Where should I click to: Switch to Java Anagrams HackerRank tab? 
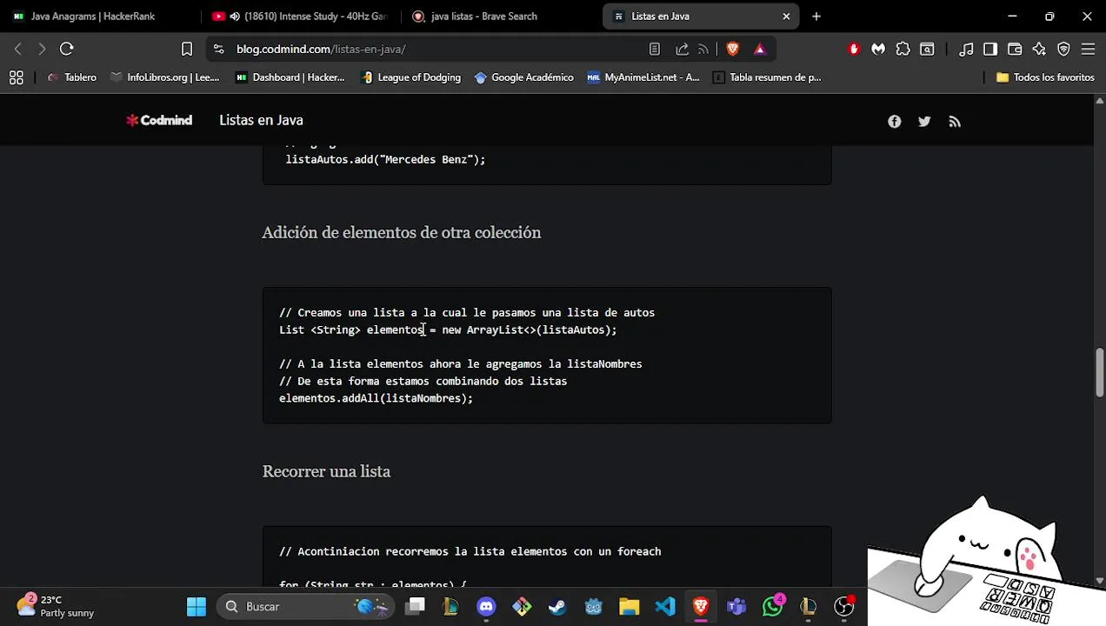[93, 16]
